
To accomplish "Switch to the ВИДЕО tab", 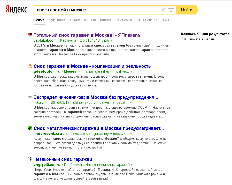I will point(75,20).
